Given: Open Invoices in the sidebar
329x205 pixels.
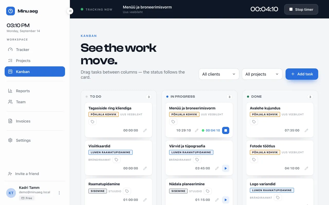Looking at the screenshot, I should coord(35,121).
